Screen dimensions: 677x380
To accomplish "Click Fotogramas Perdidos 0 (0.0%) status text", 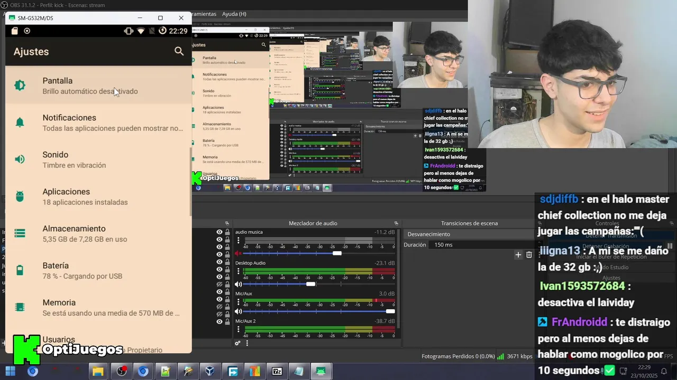I will (458, 356).
